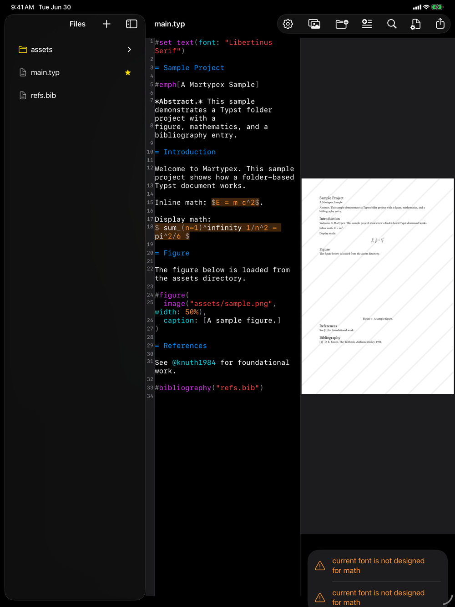Click the warning triangle of first message
Image resolution: width=455 pixels, height=607 pixels.
[x=320, y=566]
